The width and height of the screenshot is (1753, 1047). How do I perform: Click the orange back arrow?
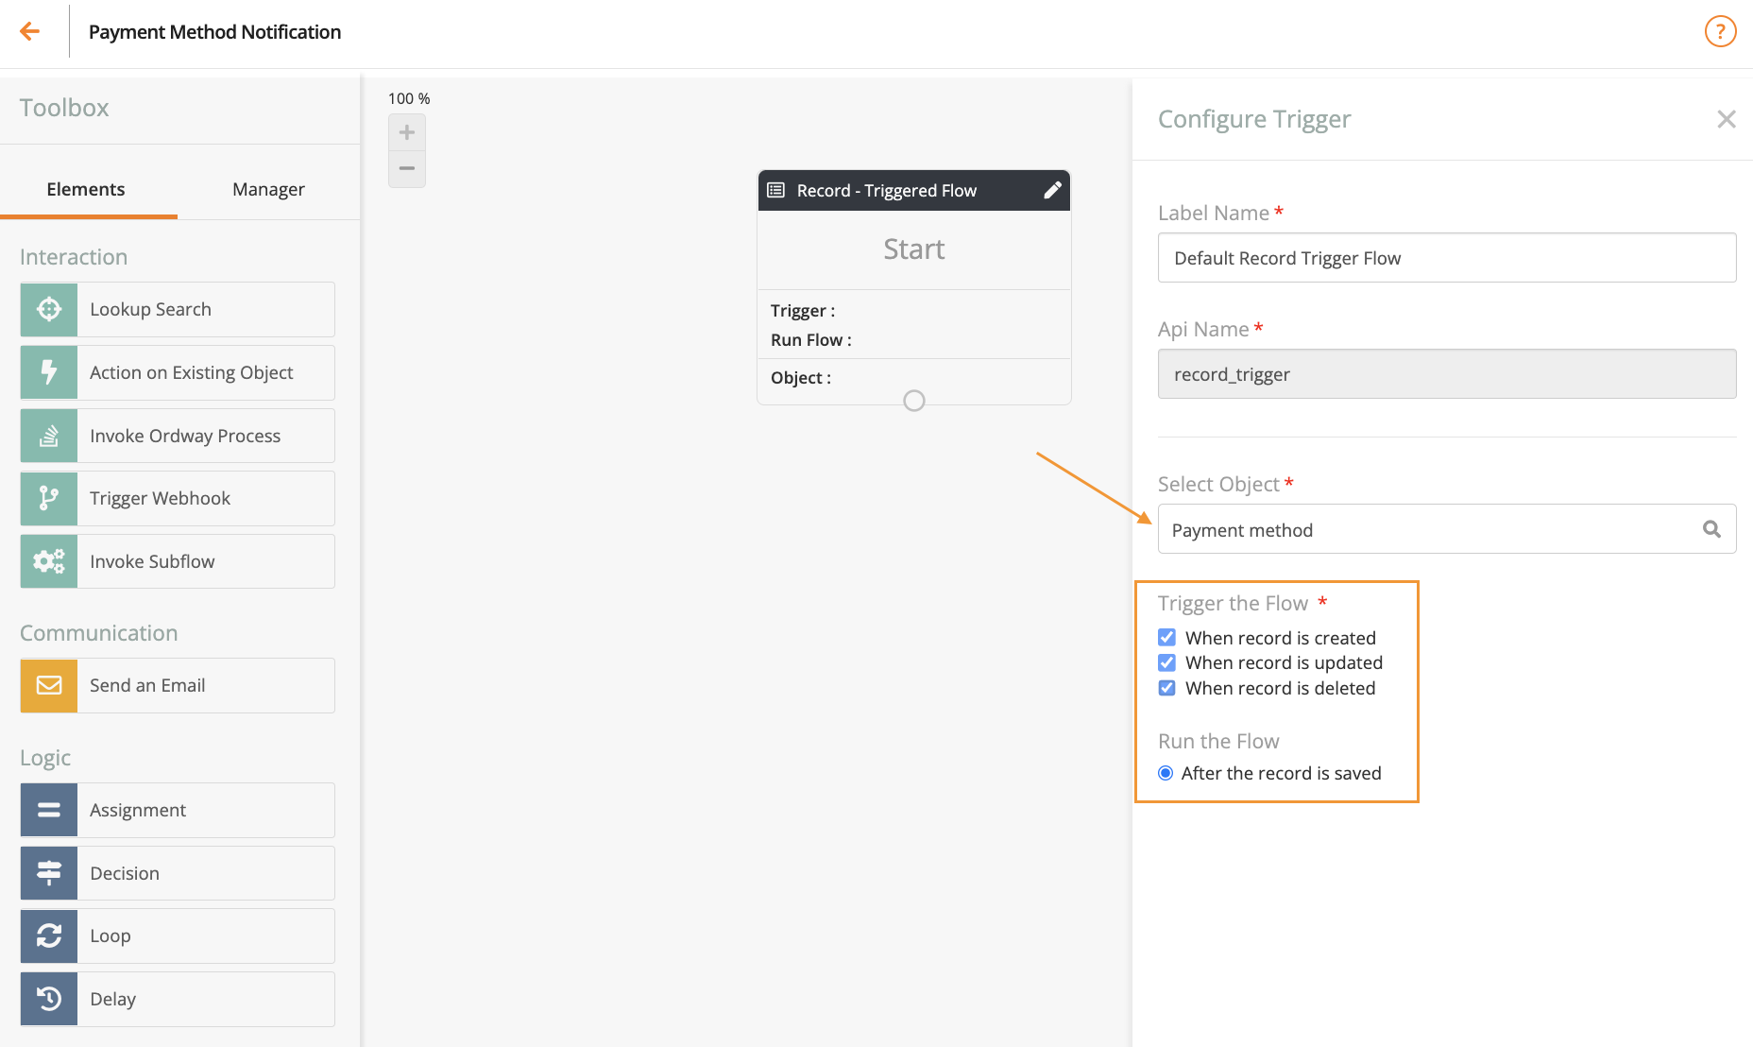(x=30, y=31)
